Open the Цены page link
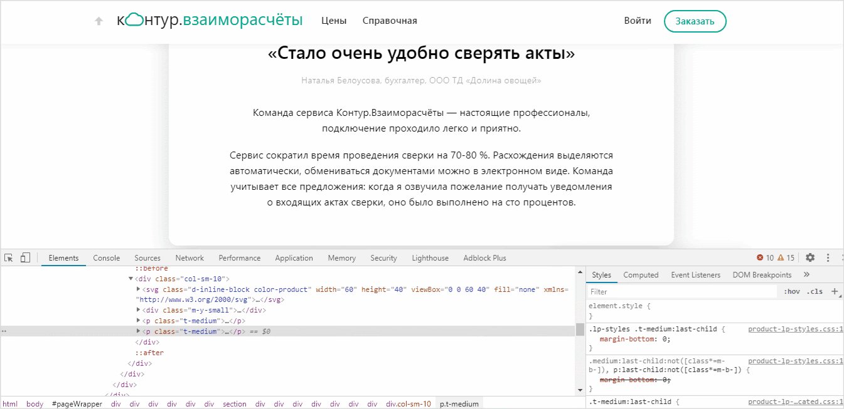844x409 pixels. pyautogui.click(x=334, y=21)
